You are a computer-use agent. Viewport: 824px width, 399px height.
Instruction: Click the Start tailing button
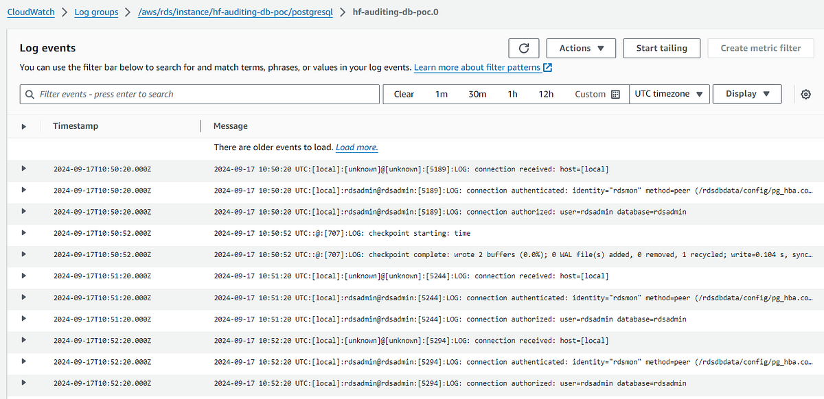pos(661,48)
